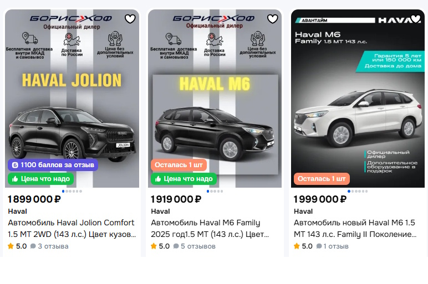Click Цена что надо badge on M6
Viewport: 428px width, 284px height.
coord(184,179)
